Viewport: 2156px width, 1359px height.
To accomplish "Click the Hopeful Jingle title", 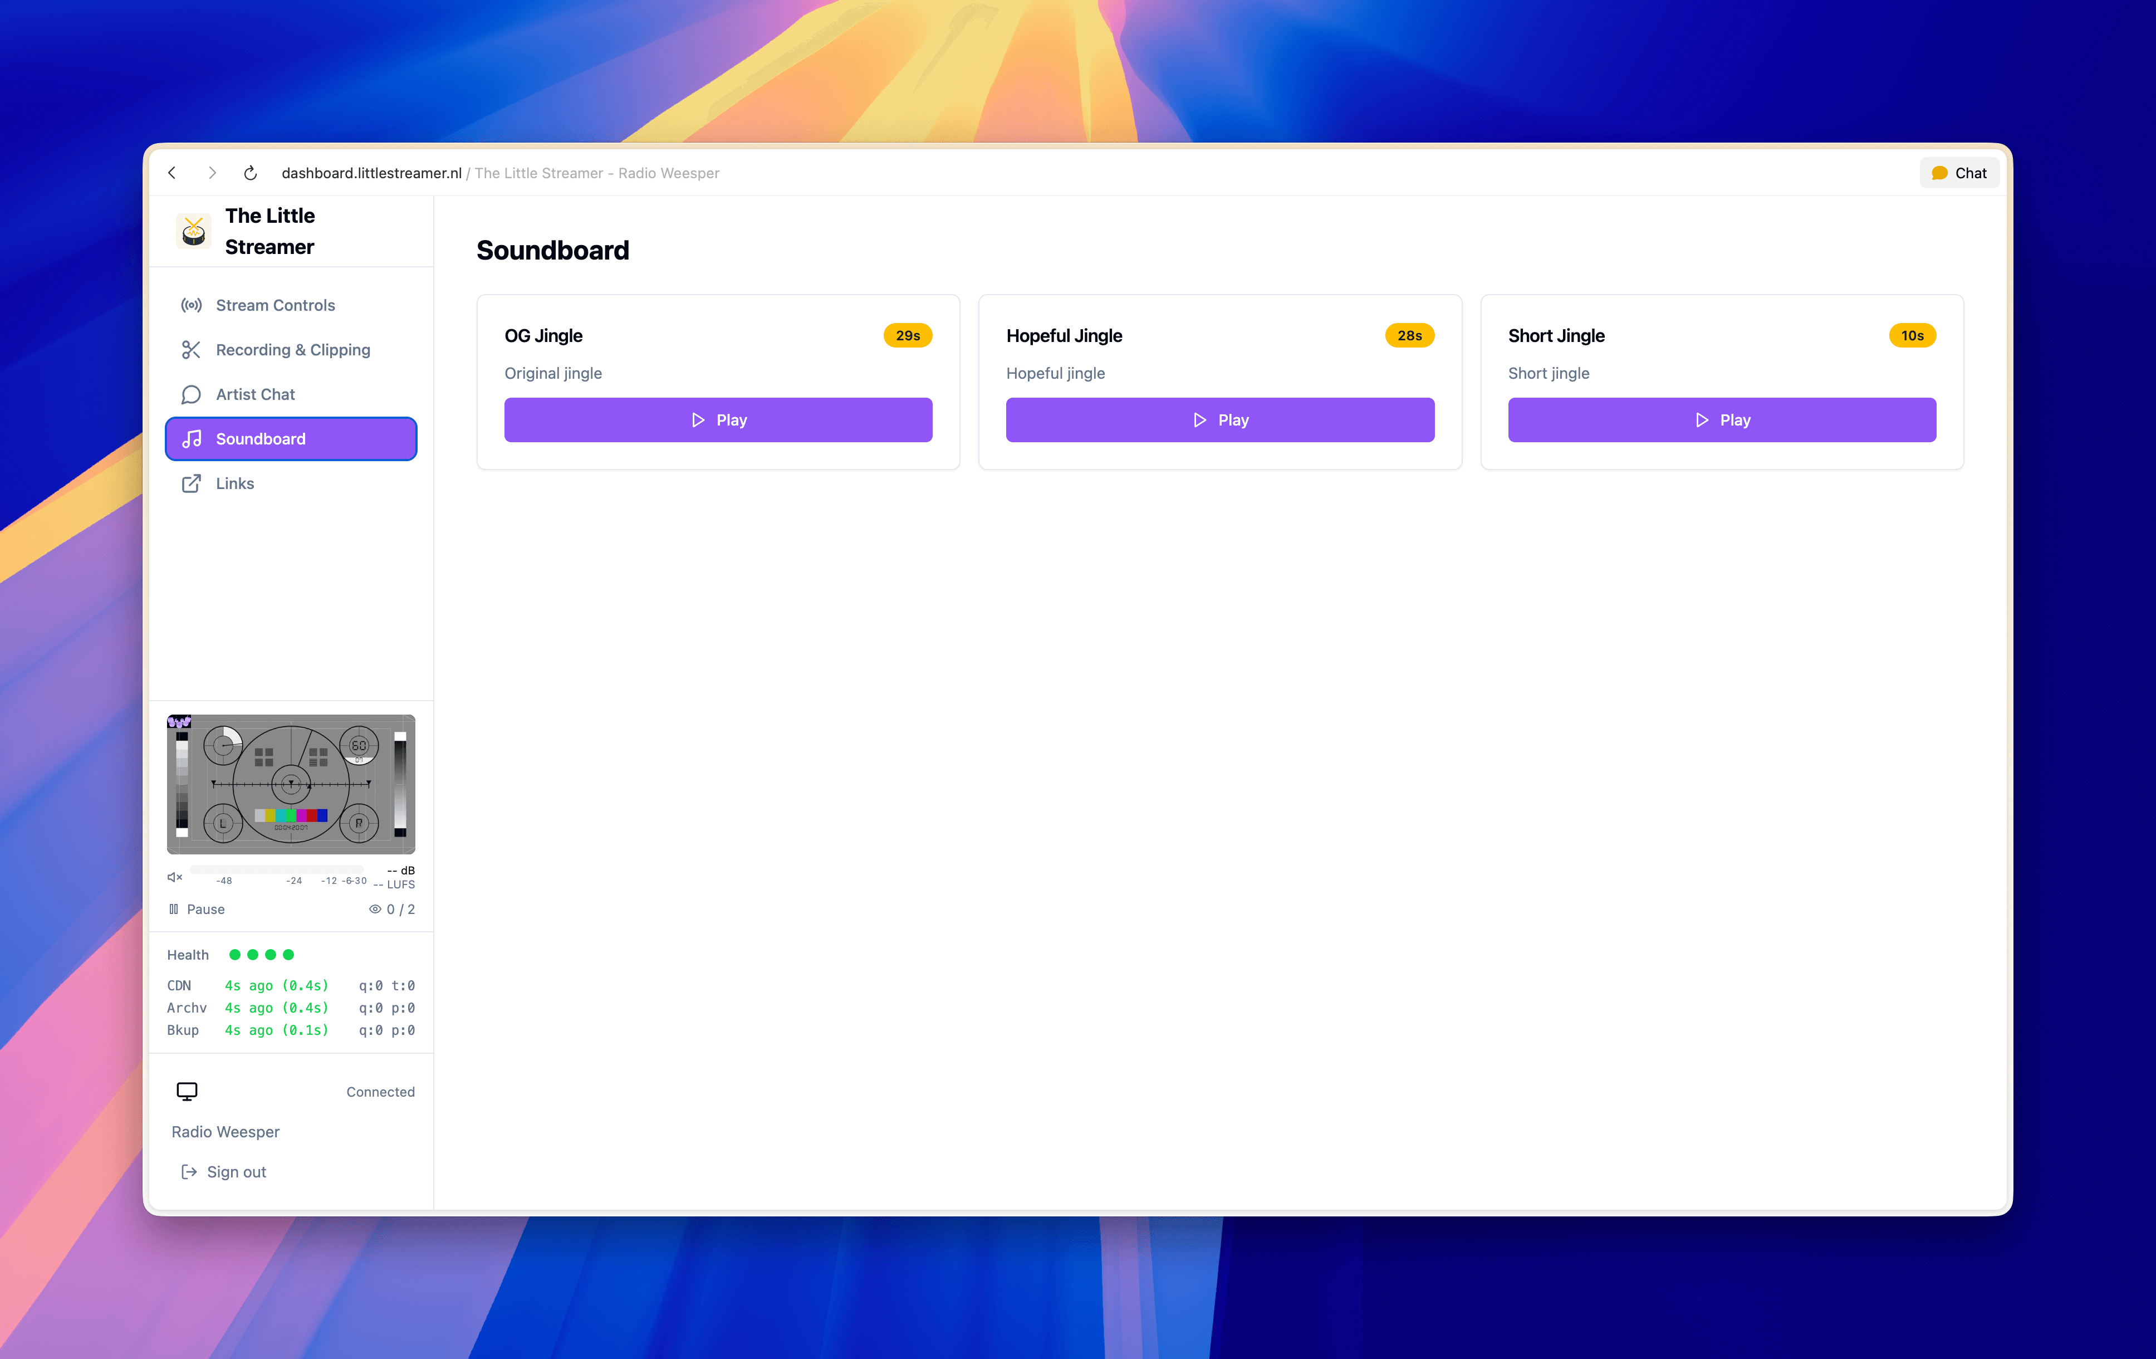I will (1064, 336).
